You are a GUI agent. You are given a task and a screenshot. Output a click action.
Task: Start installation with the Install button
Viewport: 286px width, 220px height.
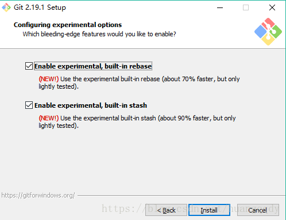pos(209,210)
